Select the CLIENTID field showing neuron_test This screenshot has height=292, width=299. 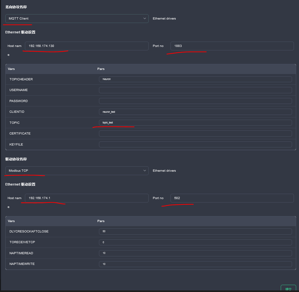(195, 112)
